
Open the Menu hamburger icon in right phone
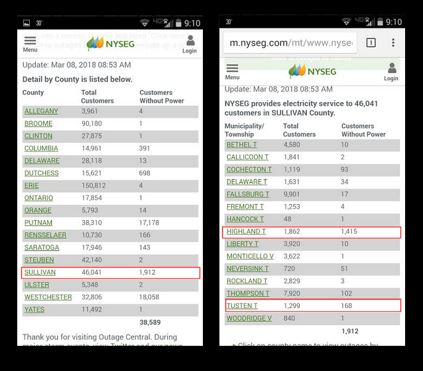tap(232, 68)
